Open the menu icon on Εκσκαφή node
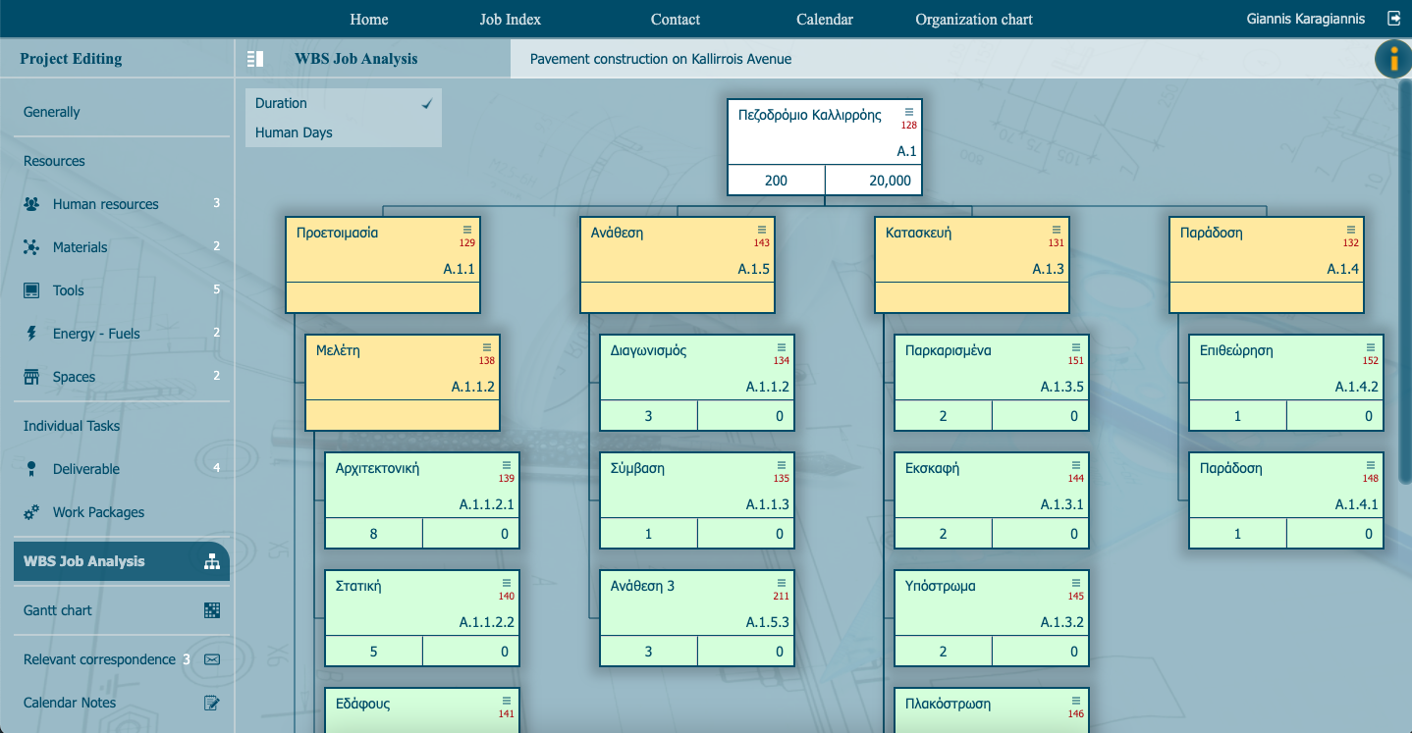The height and width of the screenshot is (733, 1412). 1076,465
